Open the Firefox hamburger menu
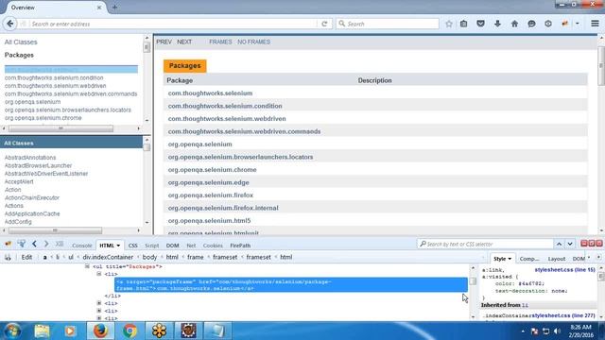 pos(595,24)
